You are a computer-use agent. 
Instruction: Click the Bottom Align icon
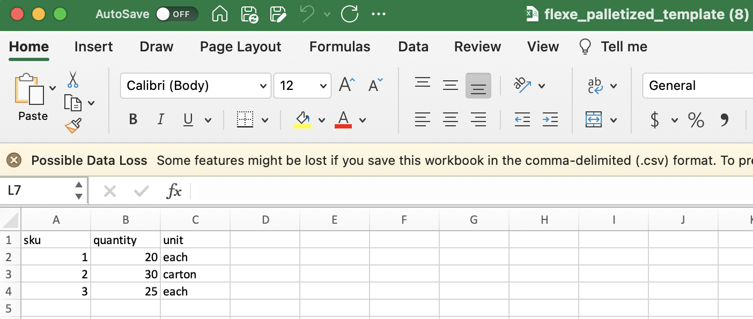pos(478,86)
